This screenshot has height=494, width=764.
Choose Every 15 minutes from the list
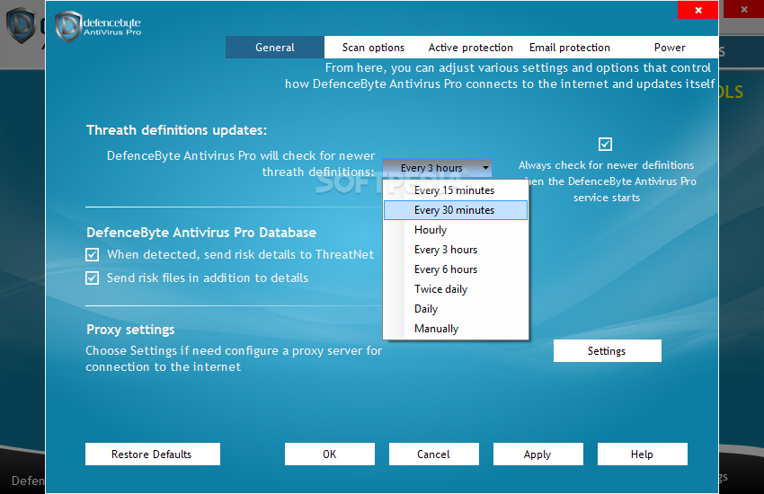[456, 190]
